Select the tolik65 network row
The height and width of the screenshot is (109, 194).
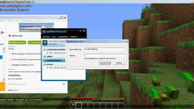[54, 57]
